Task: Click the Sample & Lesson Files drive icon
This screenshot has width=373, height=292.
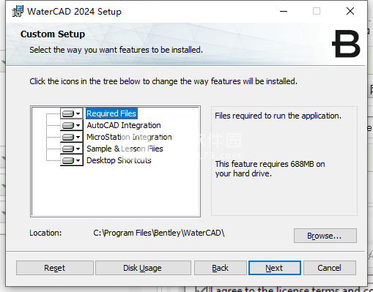Action: (x=68, y=149)
